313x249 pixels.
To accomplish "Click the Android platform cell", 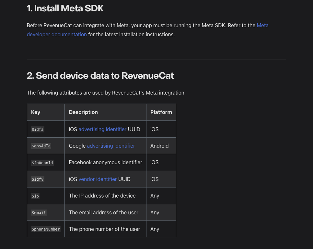I will pos(161,146).
